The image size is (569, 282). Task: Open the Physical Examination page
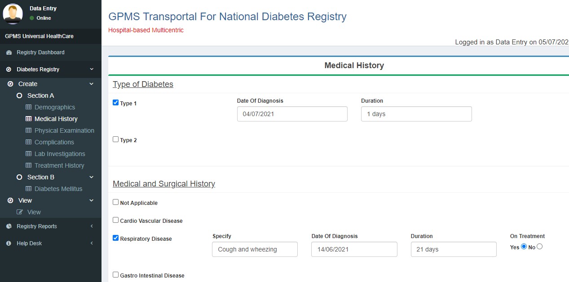tap(64, 130)
